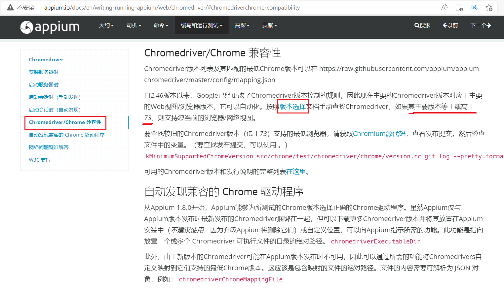Click heading 自动发现兼容的 Chrome 驱动程序
The width and height of the screenshot is (504, 289).
point(224,192)
